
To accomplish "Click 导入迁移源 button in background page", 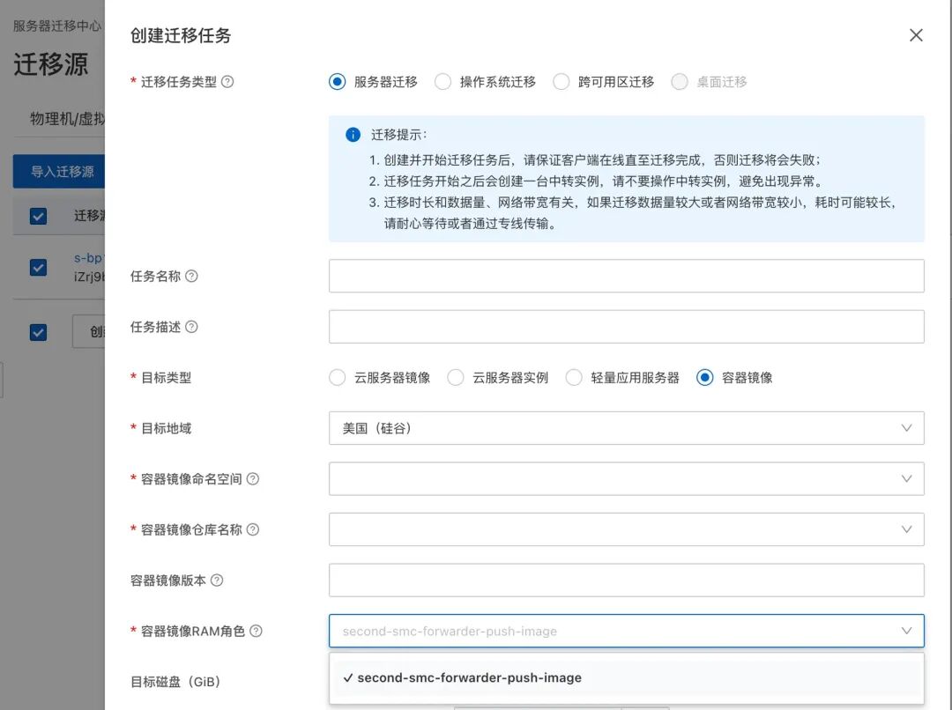I will [x=59, y=172].
